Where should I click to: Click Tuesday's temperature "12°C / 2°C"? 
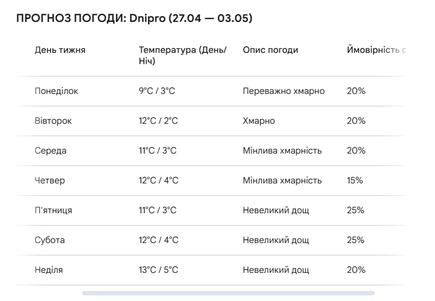coord(159,121)
